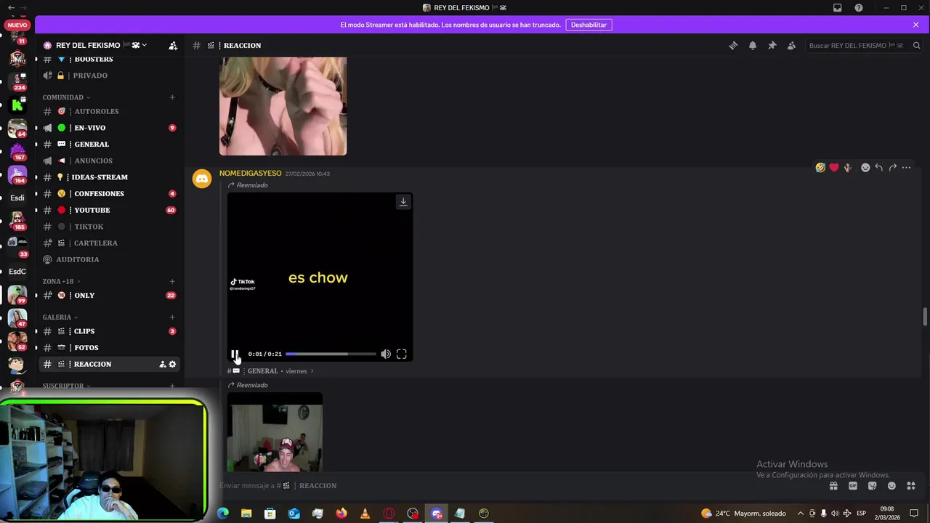This screenshot has height=523, width=930.
Task: Open the IDEAS-STREAM channel
Action: pyautogui.click(x=109, y=177)
